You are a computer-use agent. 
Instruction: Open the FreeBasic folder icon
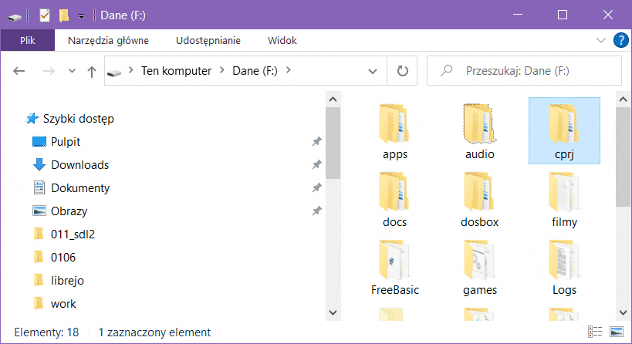coord(394,261)
